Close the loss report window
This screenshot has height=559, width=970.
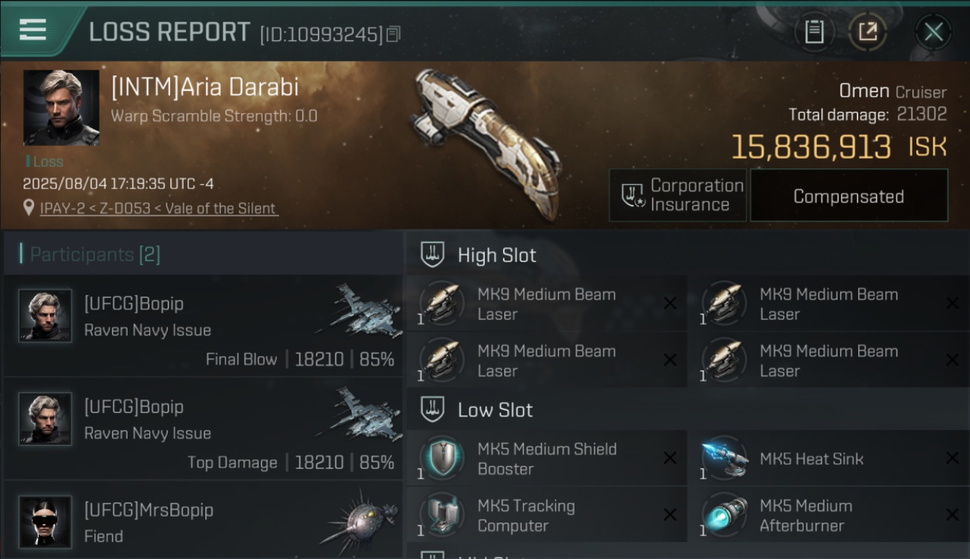click(933, 32)
